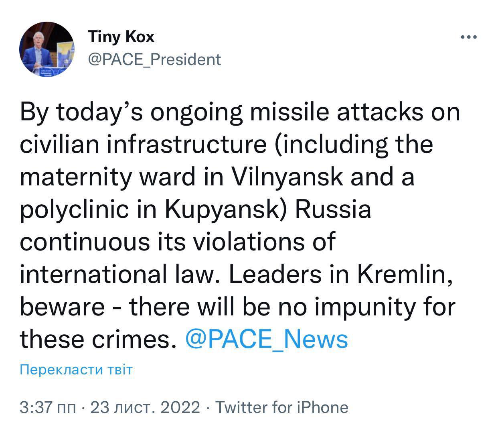Click the phrase "international law" in the tweet
Viewport: 498px width, 431px height.
click(115, 274)
